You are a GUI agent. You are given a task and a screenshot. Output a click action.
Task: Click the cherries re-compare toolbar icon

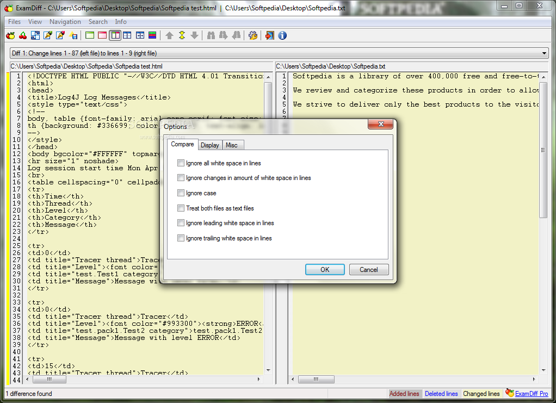[23, 35]
